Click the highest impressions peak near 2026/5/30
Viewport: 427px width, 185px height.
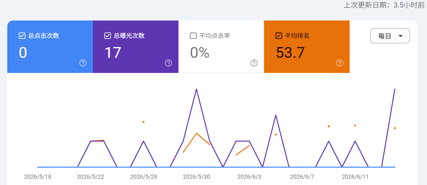coord(197,89)
